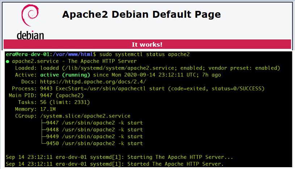The image size is (295, 169).
Task: Click the "Apache2 Debian Default Page" heading
Action: click(141, 14)
